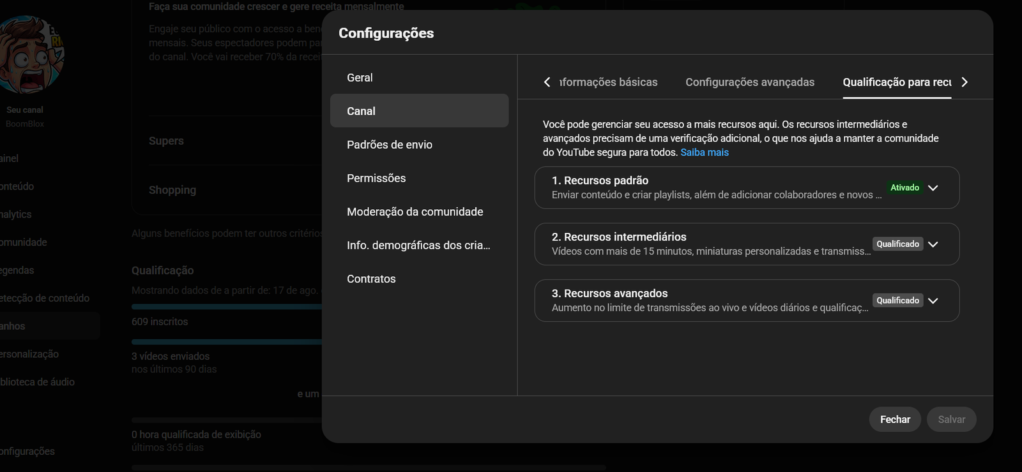The image size is (1022, 472).
Task: Click the Salvar button
Action: pyautogui.click(x=951, y=419)
